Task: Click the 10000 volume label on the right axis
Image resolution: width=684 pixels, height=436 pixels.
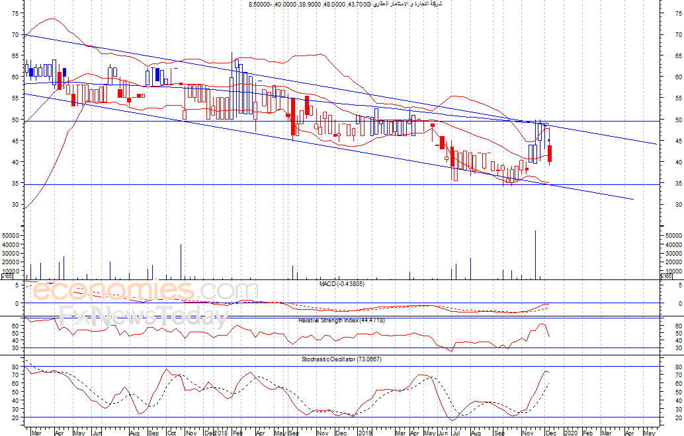Action: 674,271
